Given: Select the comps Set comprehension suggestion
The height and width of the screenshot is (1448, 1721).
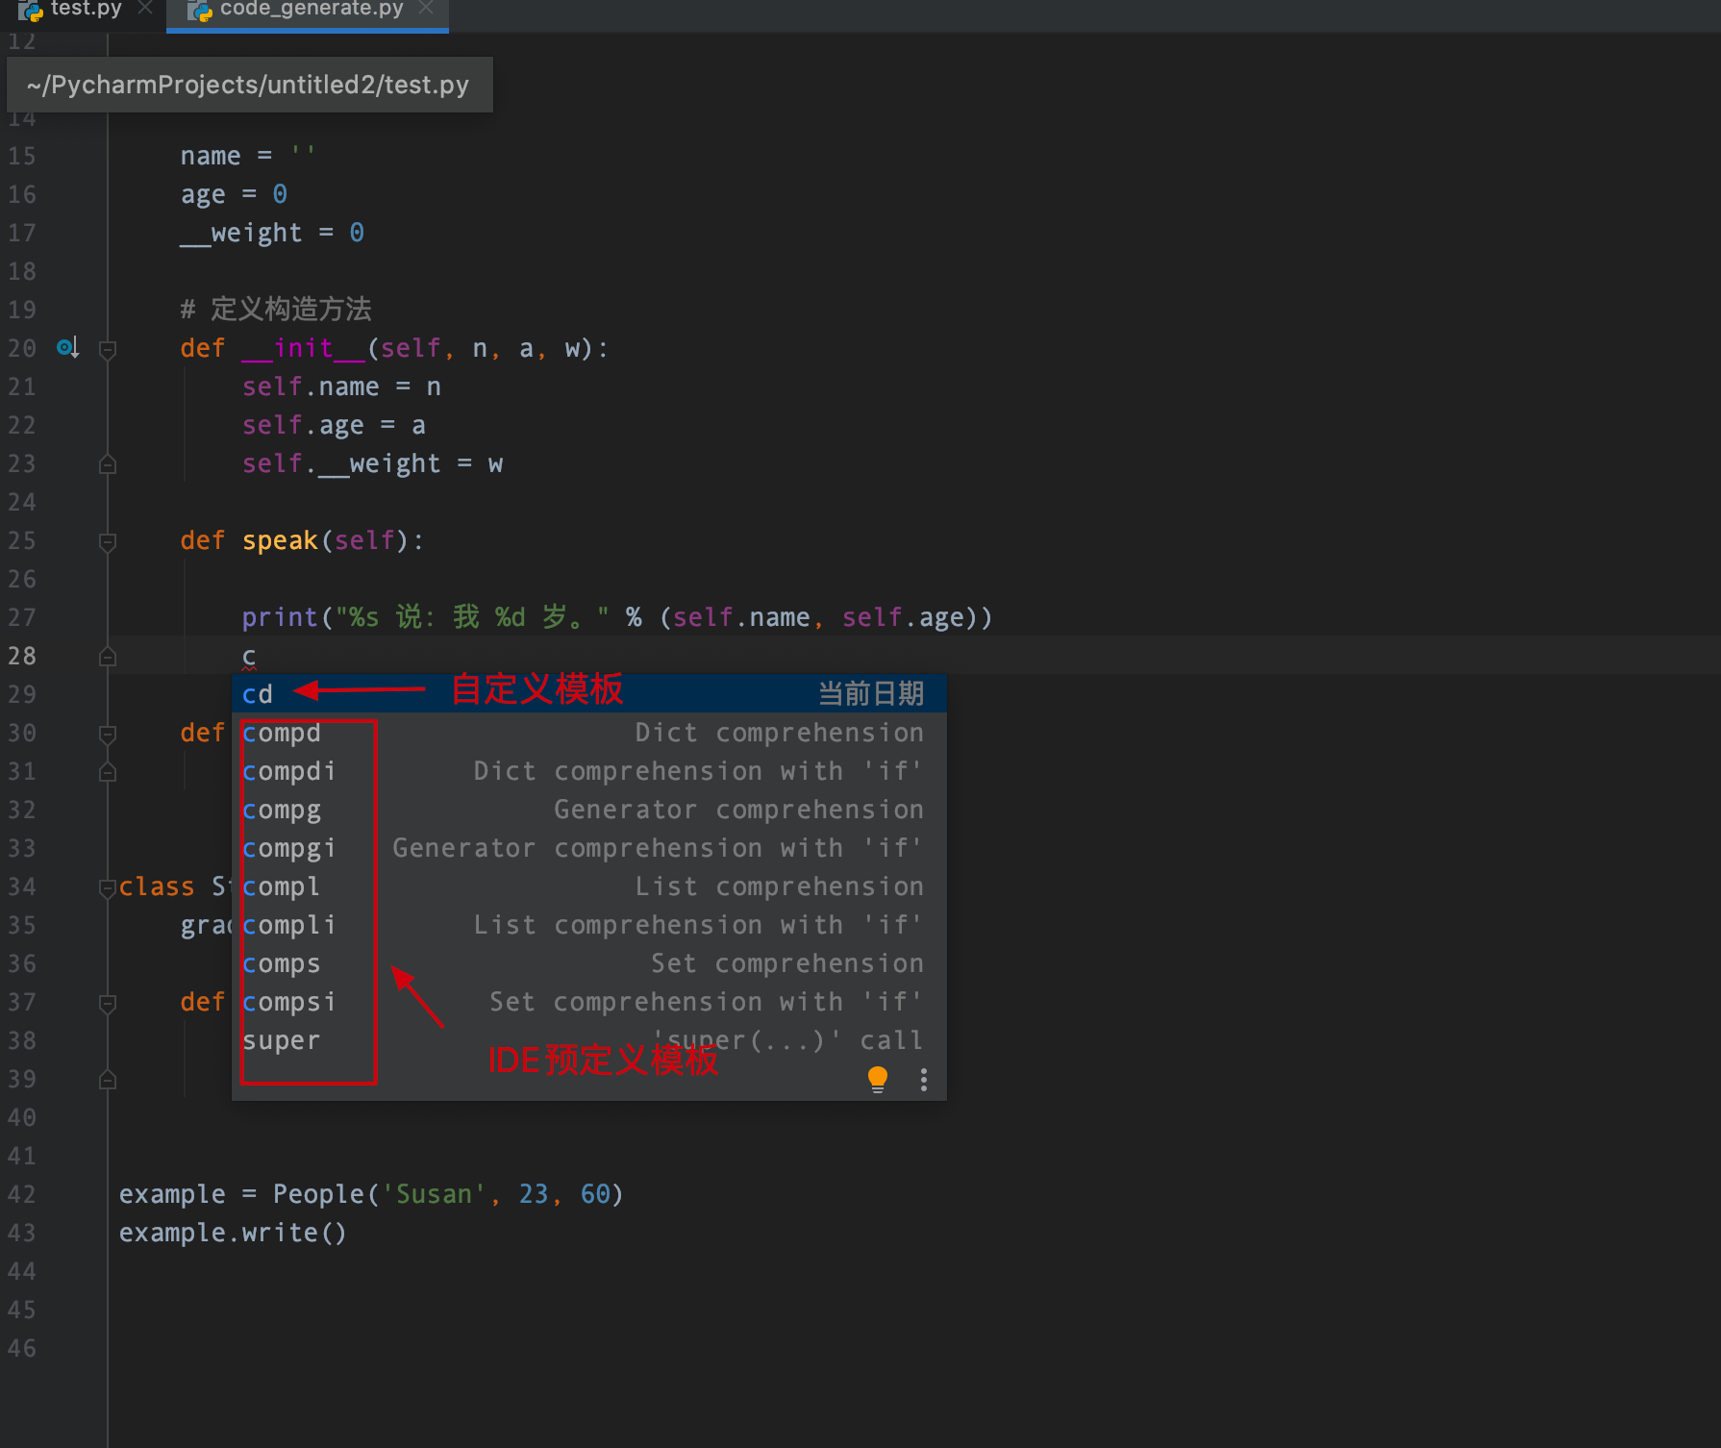Looking at the screenshot, I should pyautogui.click(x=589, y=963).
